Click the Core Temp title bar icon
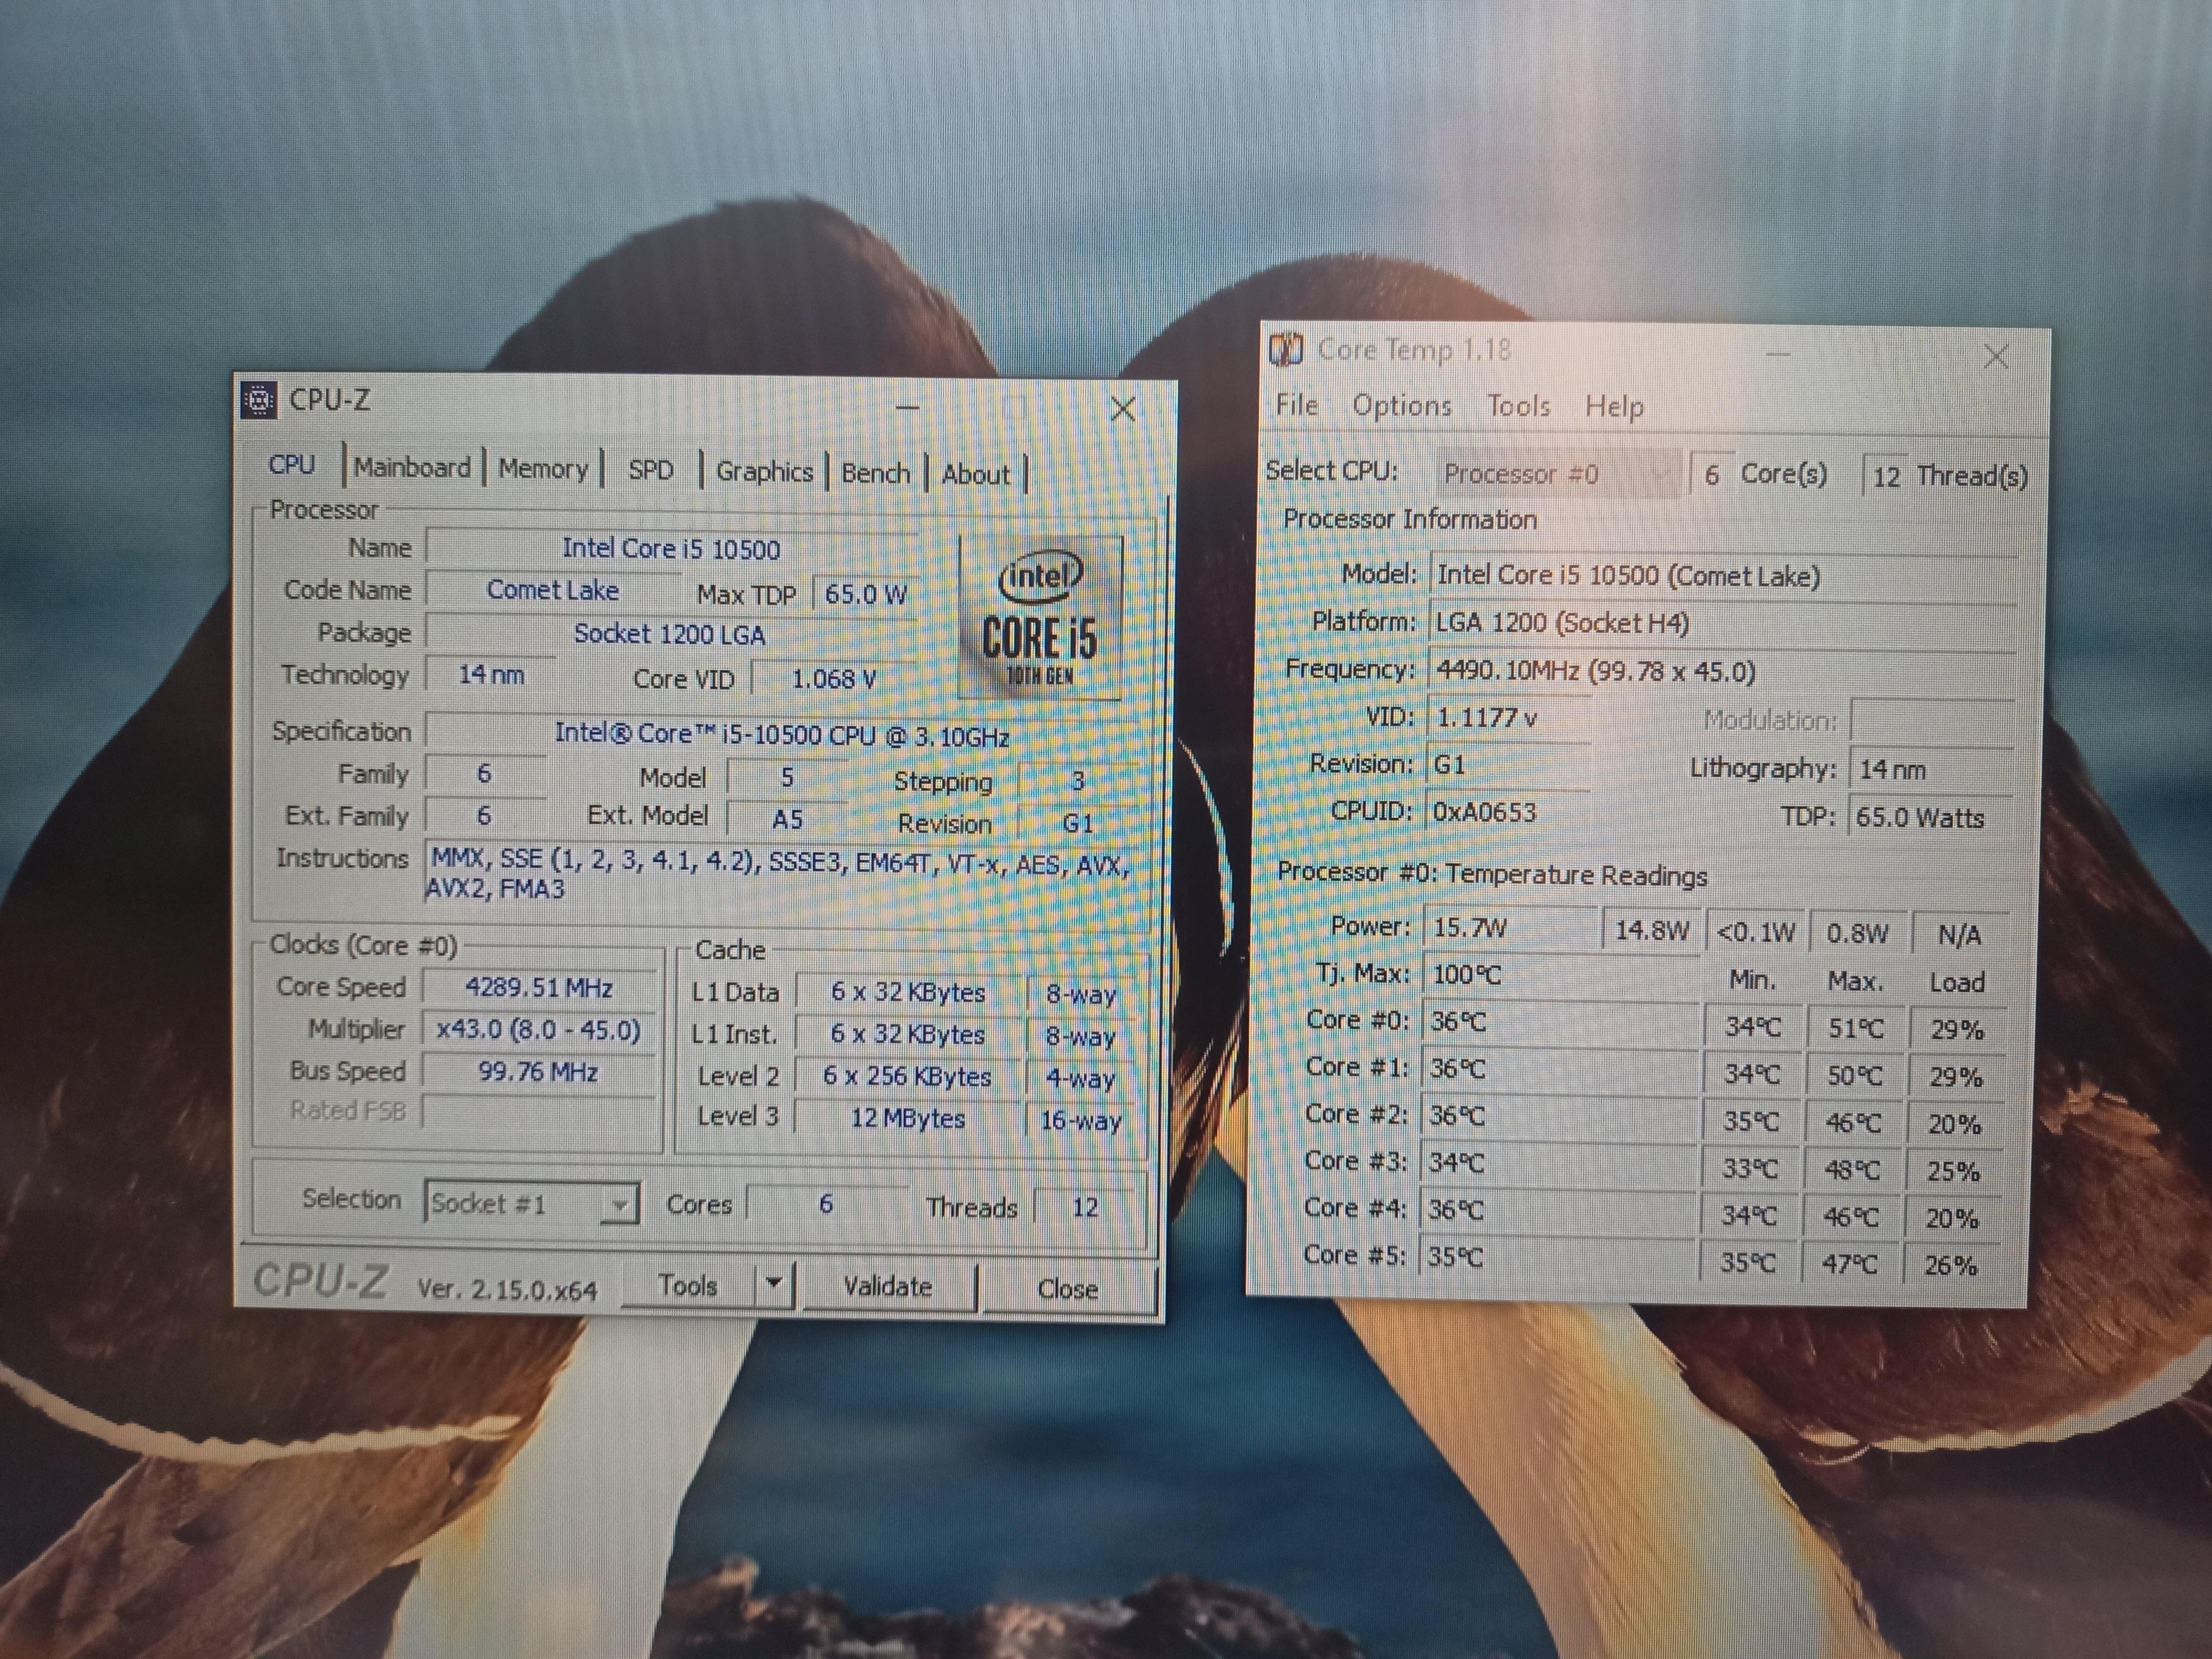This screenshot has width=2212, height=1659. pyautogui.click(x=1285, y=349)
